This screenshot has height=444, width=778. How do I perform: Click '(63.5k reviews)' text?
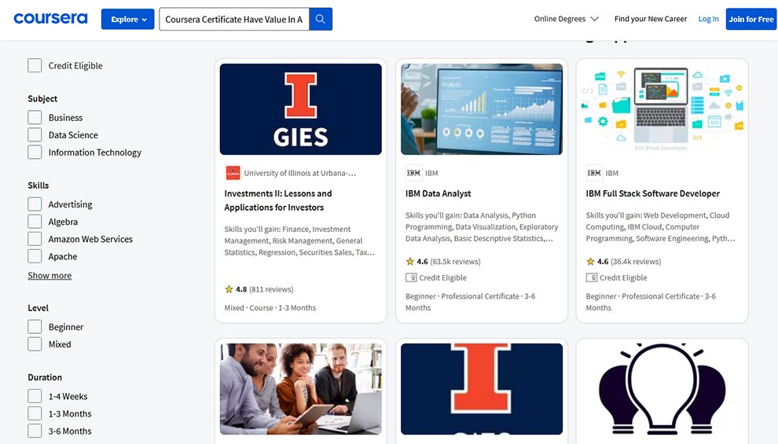[x=455, y=262]
